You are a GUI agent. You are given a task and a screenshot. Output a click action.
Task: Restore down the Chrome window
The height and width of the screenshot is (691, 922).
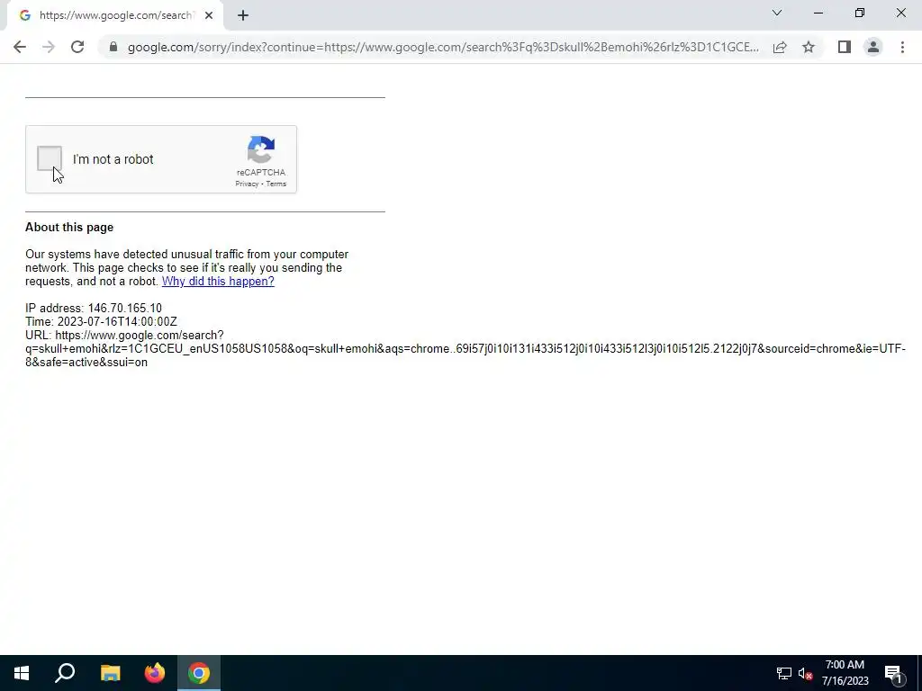pos(860,13)
